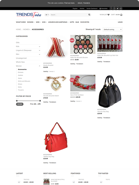
Task: Open the cart basket icon
Action: click(121, 15)
